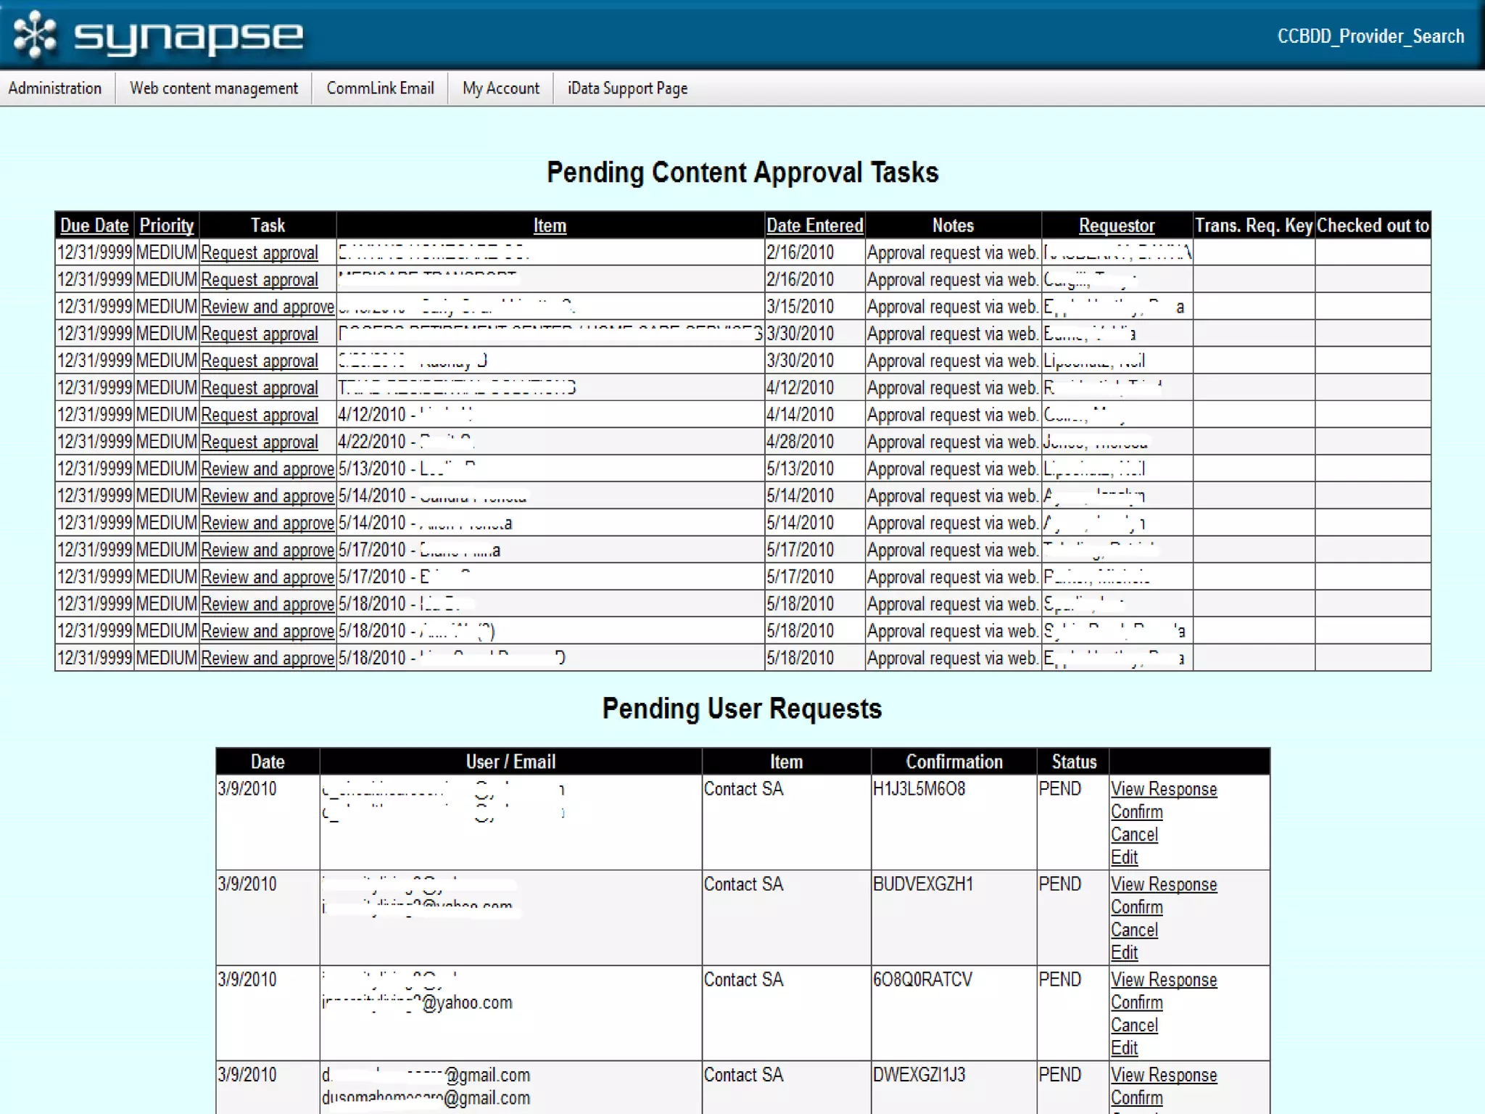Open Review and approve task entered 3/15/2010

[267, 307]
